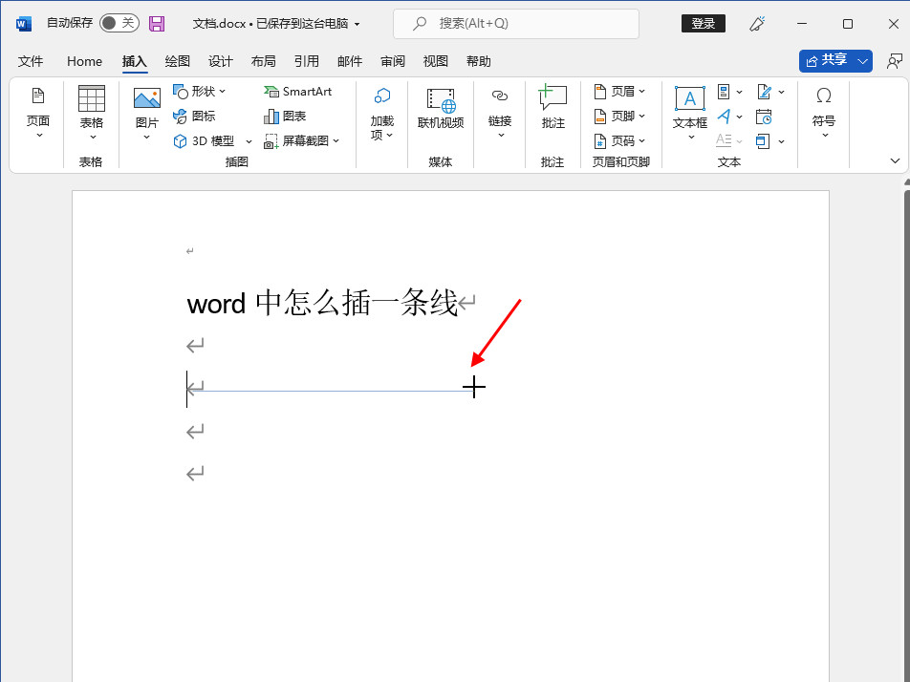Click the 表格 table grid icon
Viewport: 910px width, 682px height.
[92, 98]
